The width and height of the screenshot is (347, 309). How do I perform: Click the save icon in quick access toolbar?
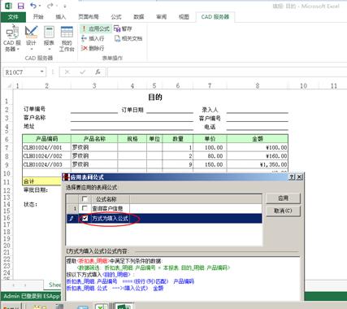21,6
